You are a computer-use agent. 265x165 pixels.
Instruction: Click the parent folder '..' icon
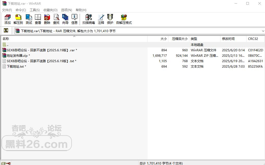(x=4, y=45)
